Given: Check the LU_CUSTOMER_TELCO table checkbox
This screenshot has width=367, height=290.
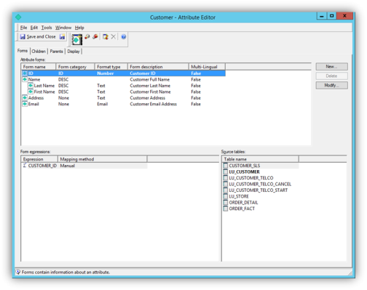Looking at the screenshot, I should [226, 178].
